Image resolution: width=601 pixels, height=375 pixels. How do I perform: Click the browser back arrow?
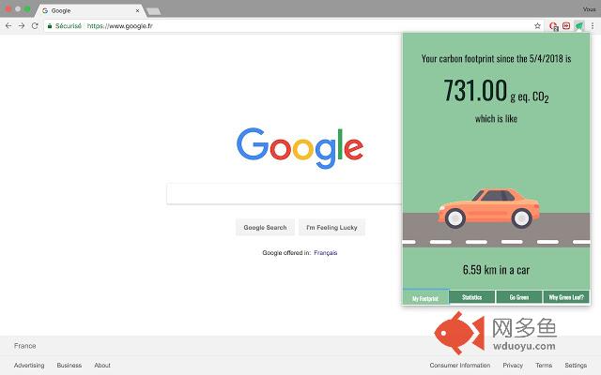[x=8, y=25]
